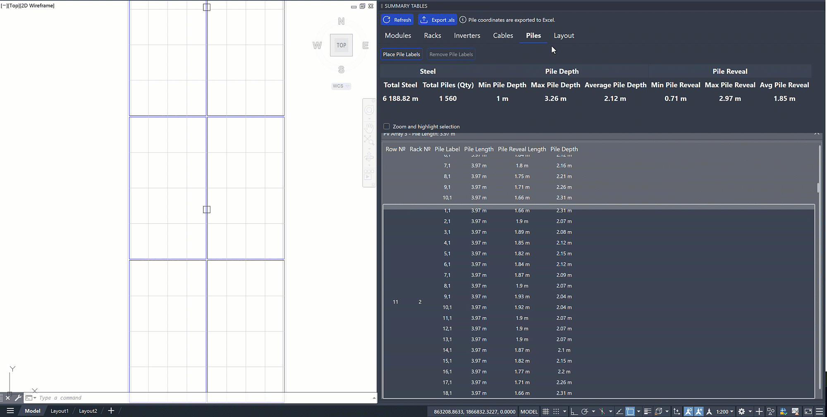Click the viewport controls [-] label

click(4, 6)
